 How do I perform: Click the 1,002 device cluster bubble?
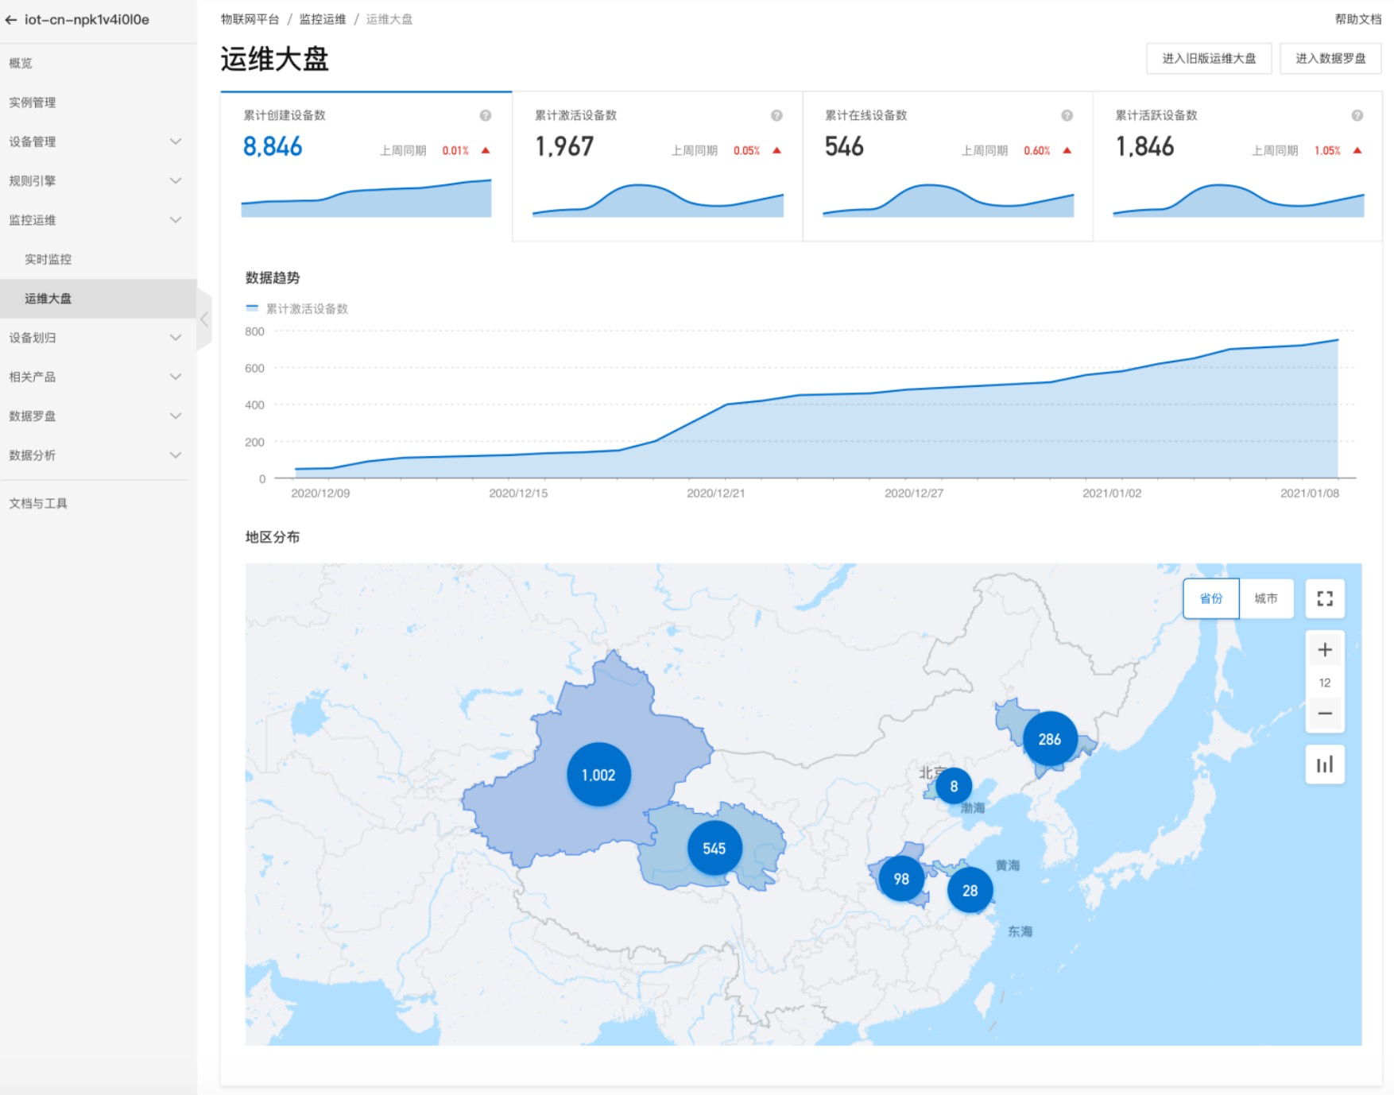pyautogui.click(x=598, y=775)
